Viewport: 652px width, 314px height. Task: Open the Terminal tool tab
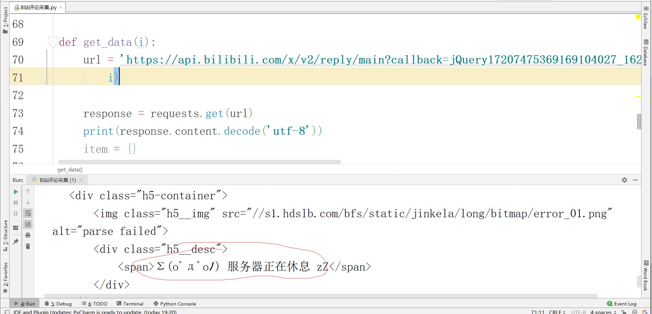pos(130,304)
